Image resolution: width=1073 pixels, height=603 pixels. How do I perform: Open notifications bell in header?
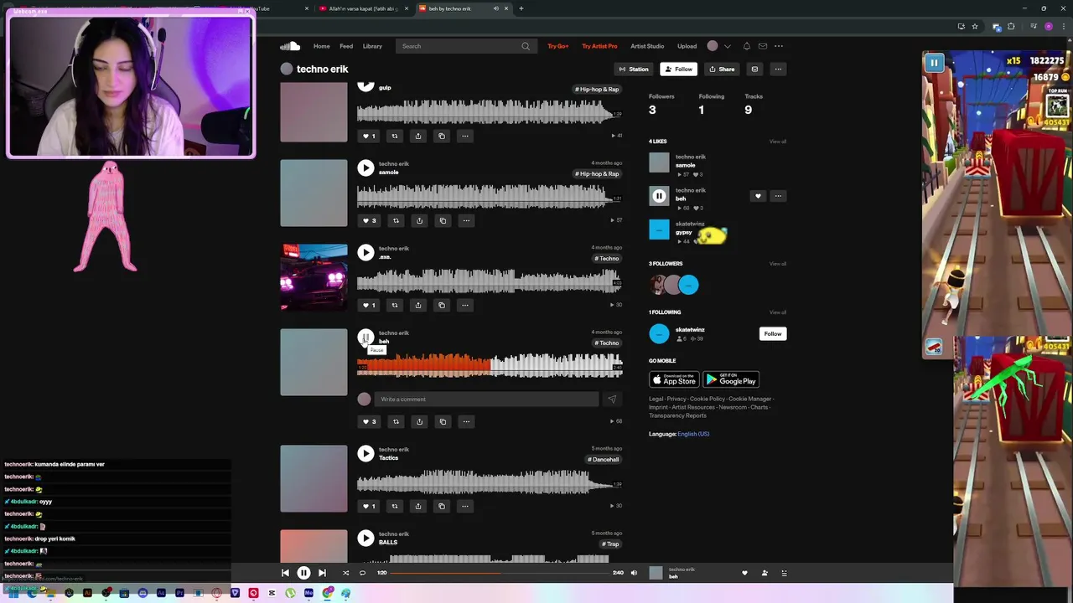(x=746, y=46)
